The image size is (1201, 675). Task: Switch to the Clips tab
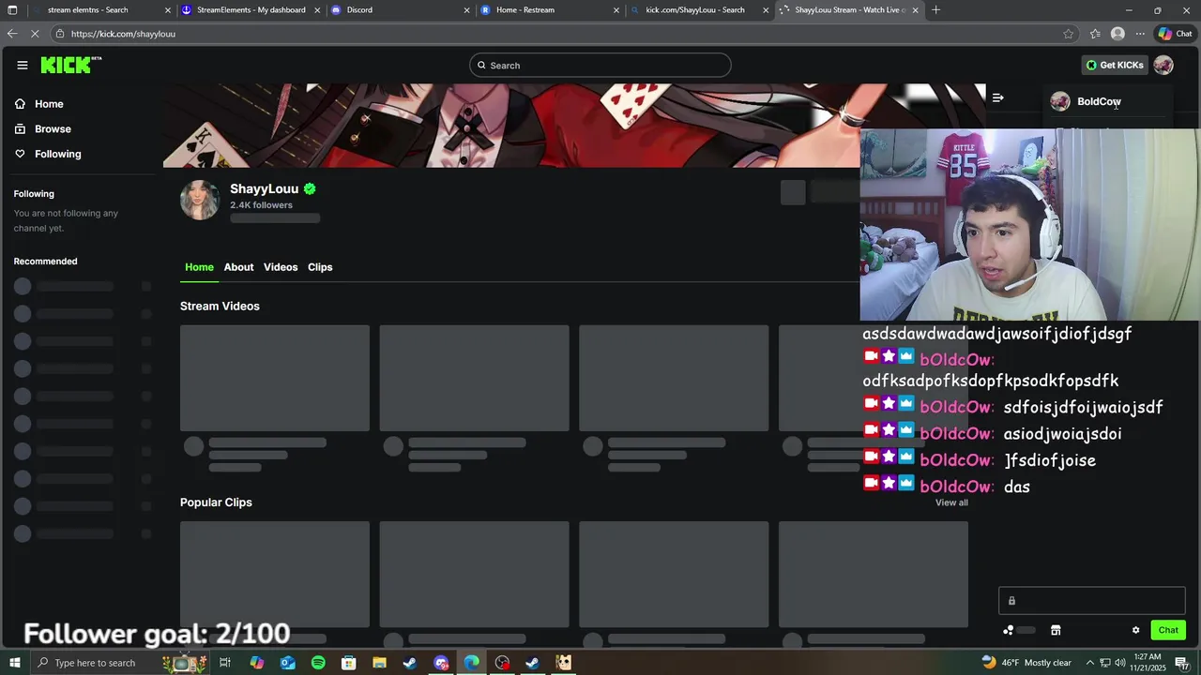[x=320, y=267]
